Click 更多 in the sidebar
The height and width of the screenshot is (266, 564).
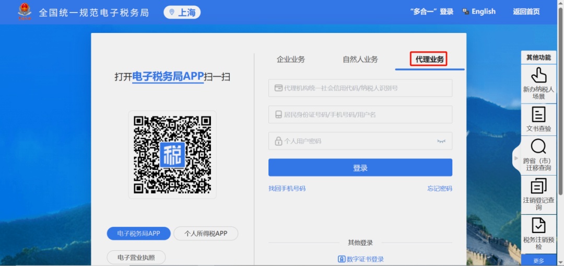pos(538,261)
